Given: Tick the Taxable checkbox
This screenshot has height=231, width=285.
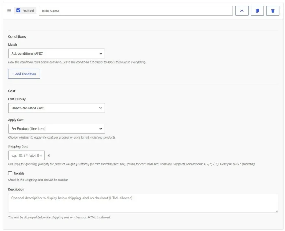Looking at the screenshot, I should pyautogui.click(x=10, y=173).
